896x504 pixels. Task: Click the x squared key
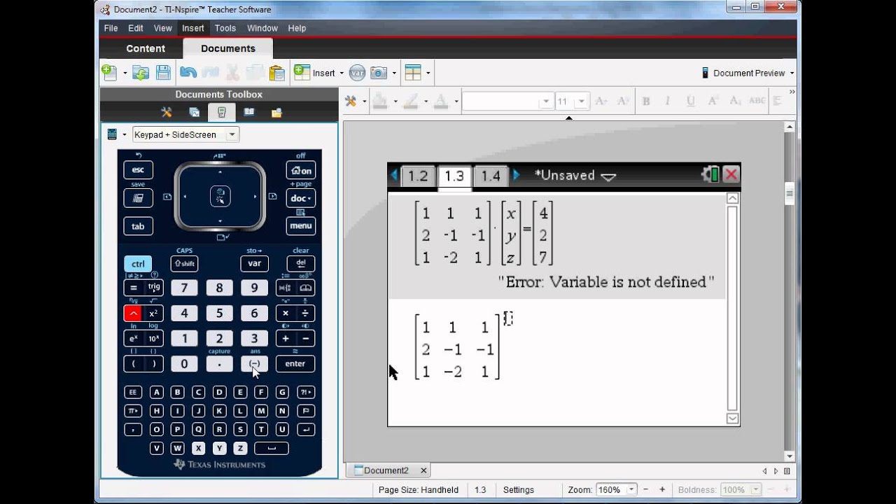pos(153,313)
